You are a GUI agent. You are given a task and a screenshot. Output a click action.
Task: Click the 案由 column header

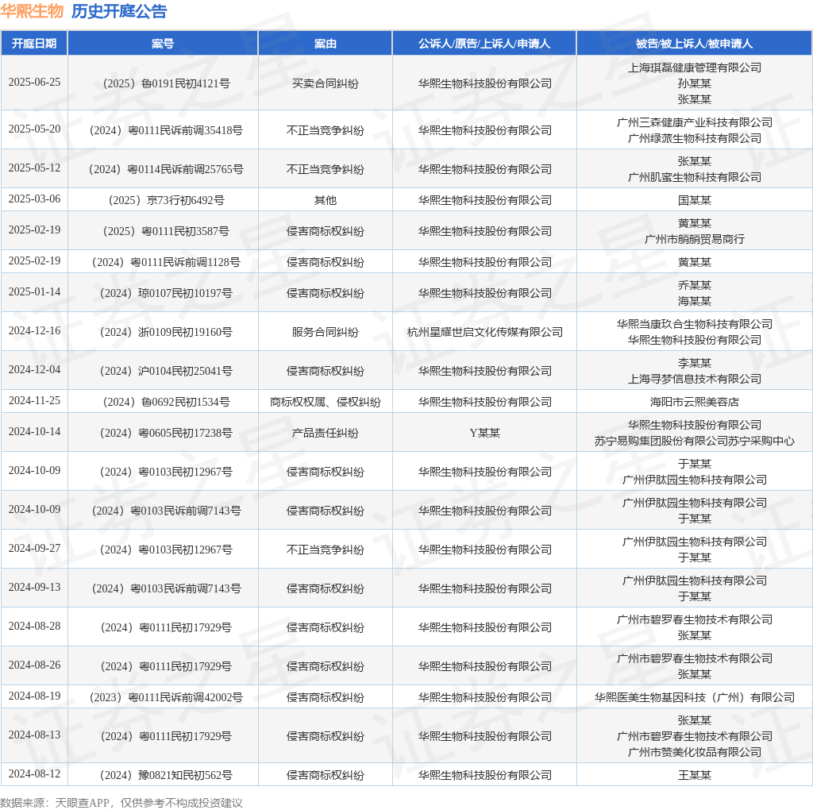click(325, 44)
